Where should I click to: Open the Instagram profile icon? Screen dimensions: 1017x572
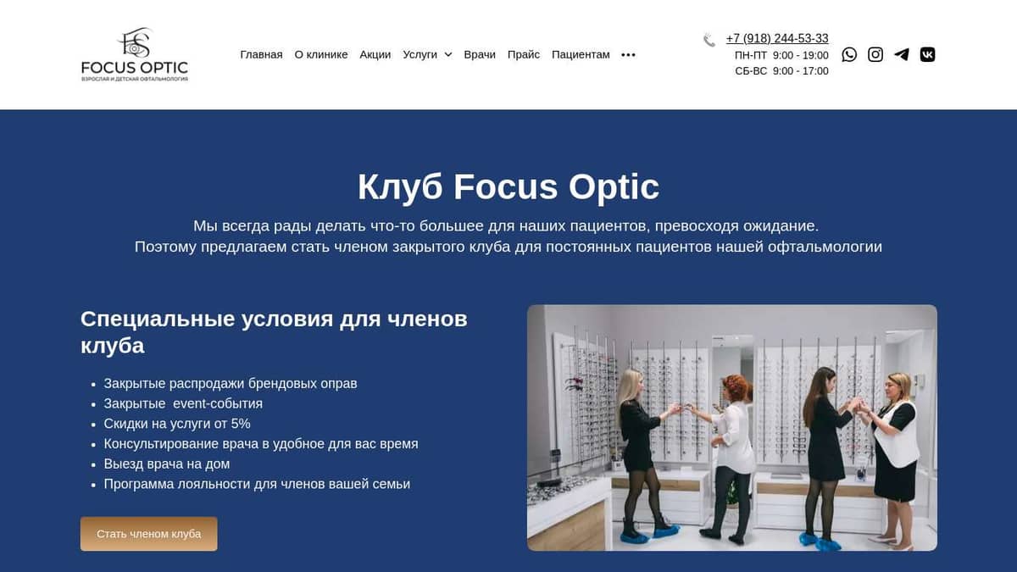click(x=875, y=54)
